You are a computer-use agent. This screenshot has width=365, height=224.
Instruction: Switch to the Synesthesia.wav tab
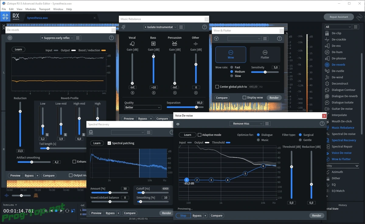point(37,18)
